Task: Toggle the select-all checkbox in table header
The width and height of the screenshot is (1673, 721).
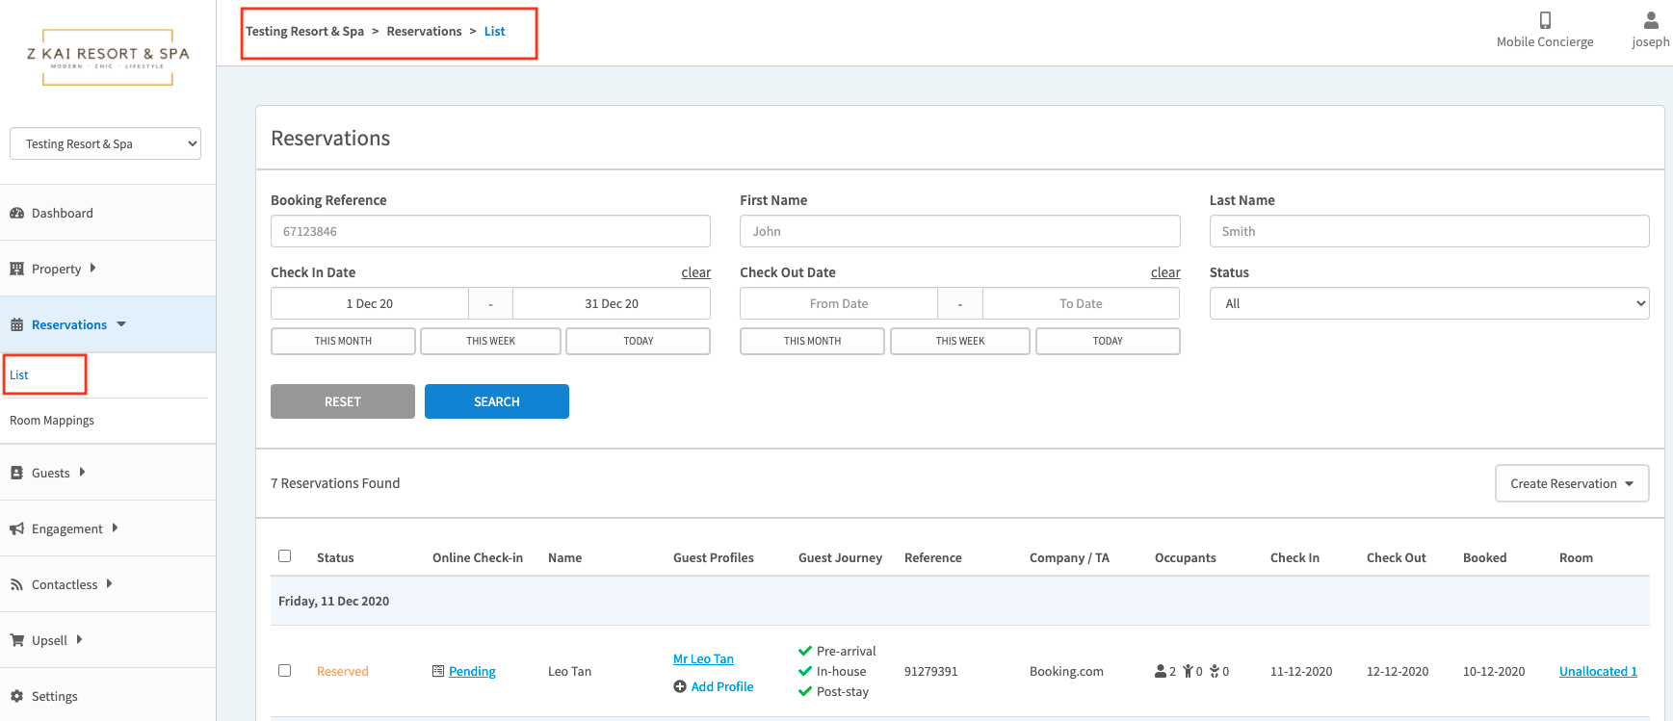Action: (x=284, y=556)
